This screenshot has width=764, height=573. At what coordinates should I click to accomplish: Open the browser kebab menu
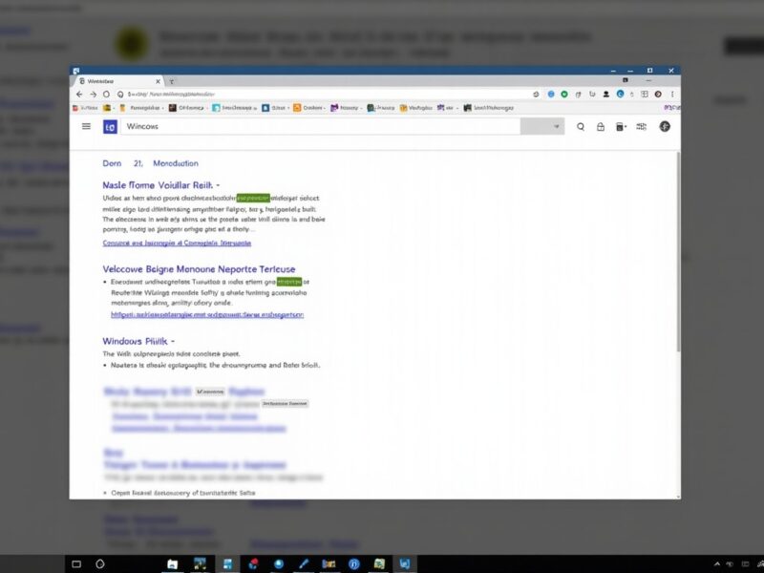point(672,94)
